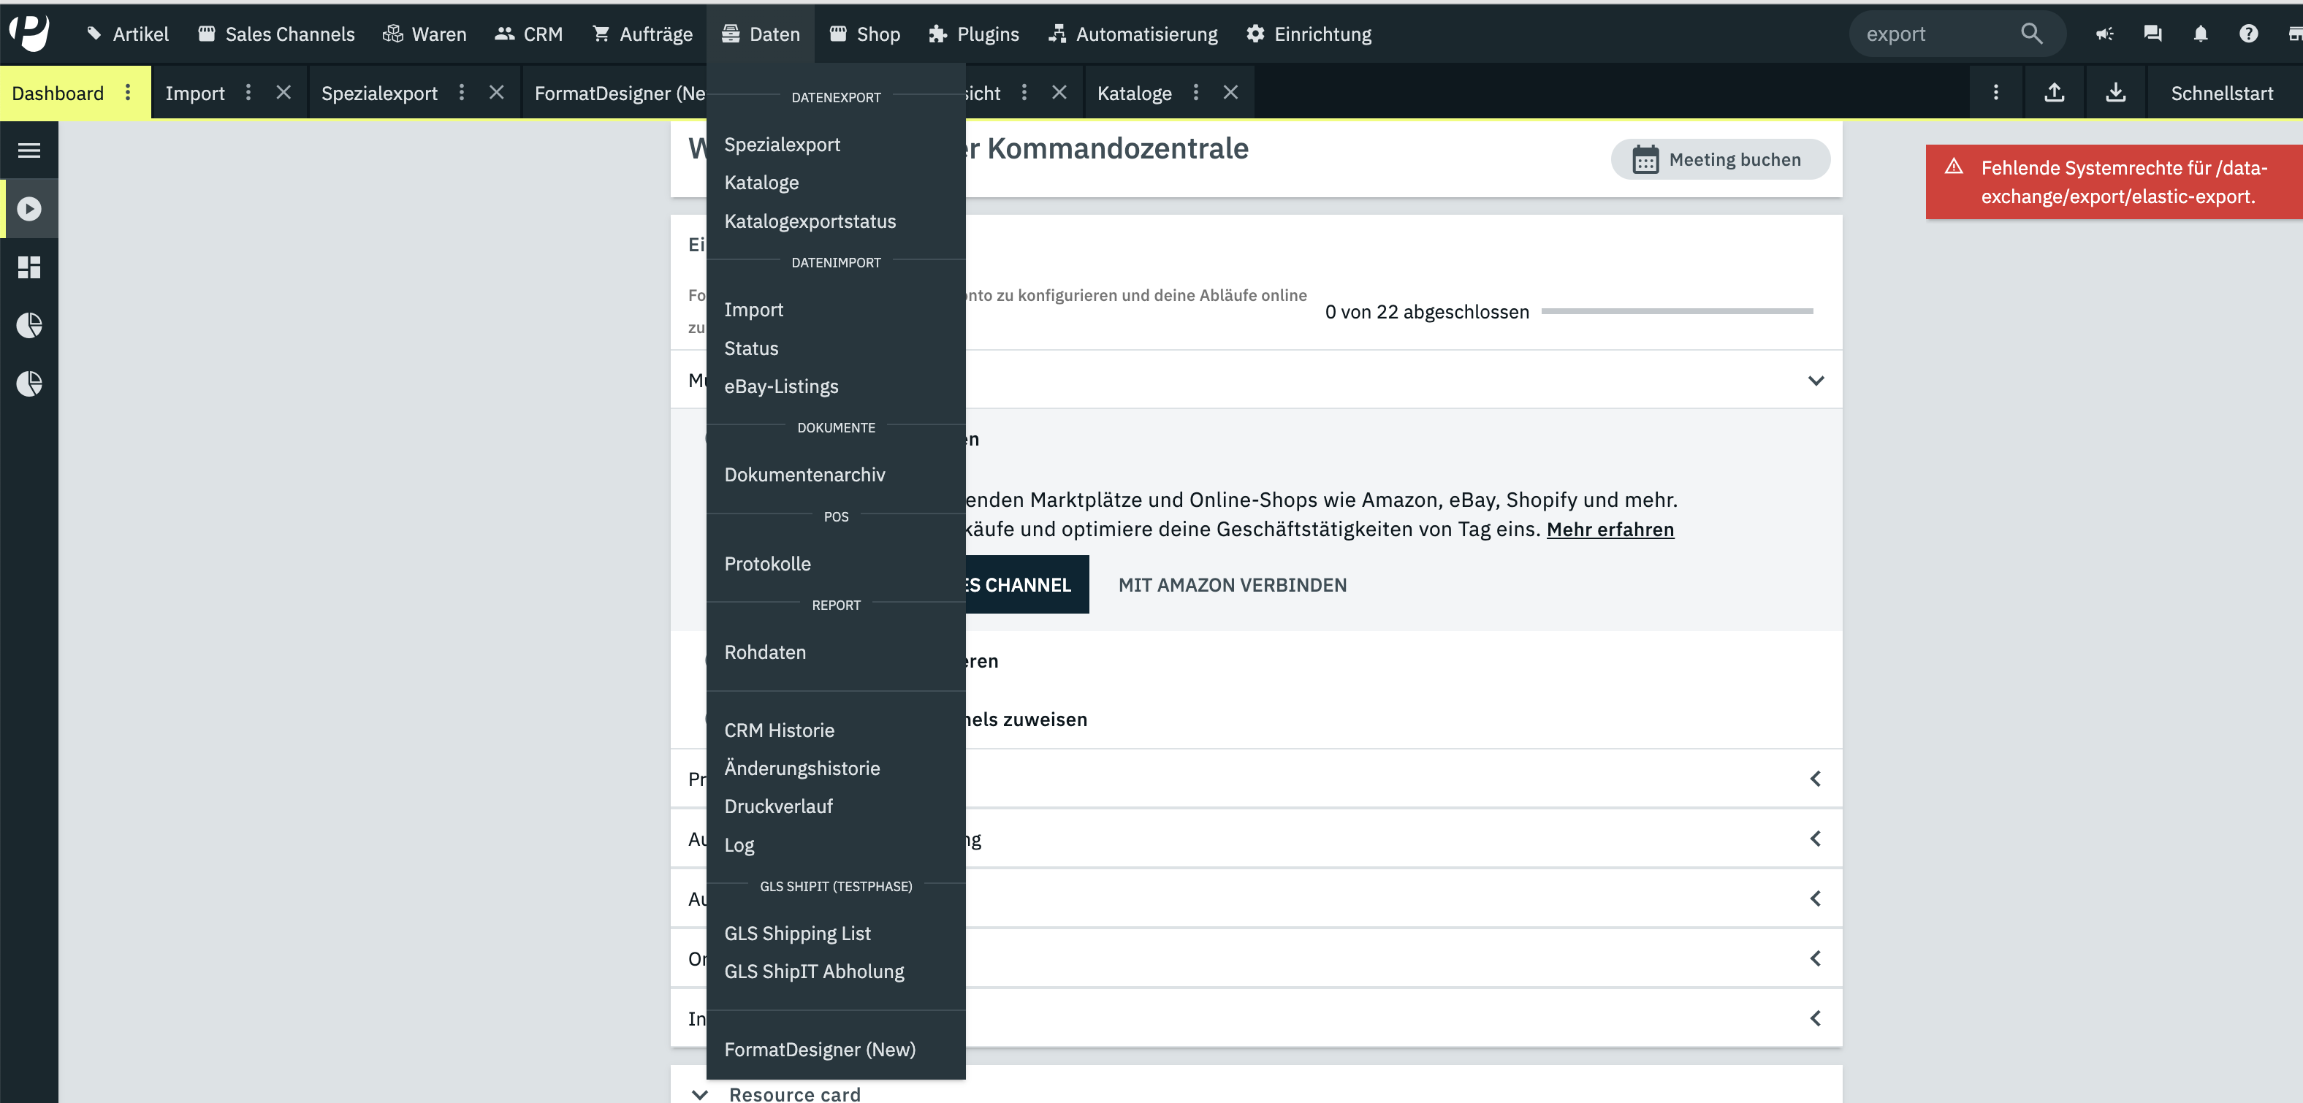Expand the Resource card section
Image resolution: width=2303 pixels, height=1103 pixels.
pyautogui.click(x=700, y=1094)
